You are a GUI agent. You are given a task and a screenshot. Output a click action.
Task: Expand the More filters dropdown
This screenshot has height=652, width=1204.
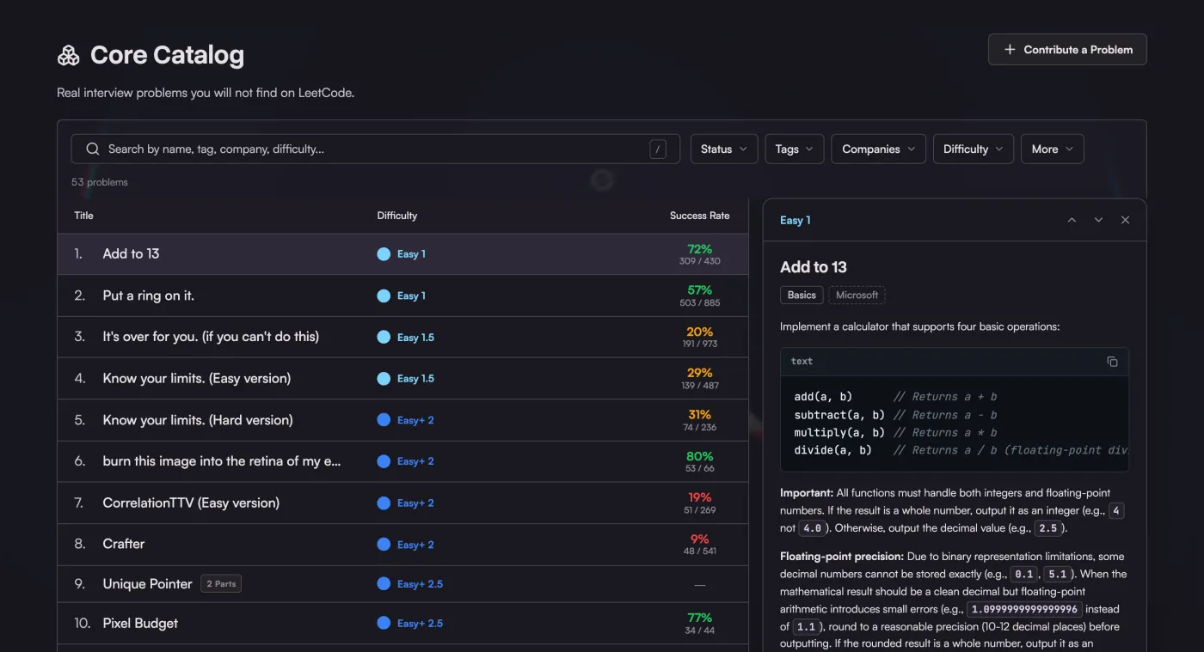click(1053, 149)
